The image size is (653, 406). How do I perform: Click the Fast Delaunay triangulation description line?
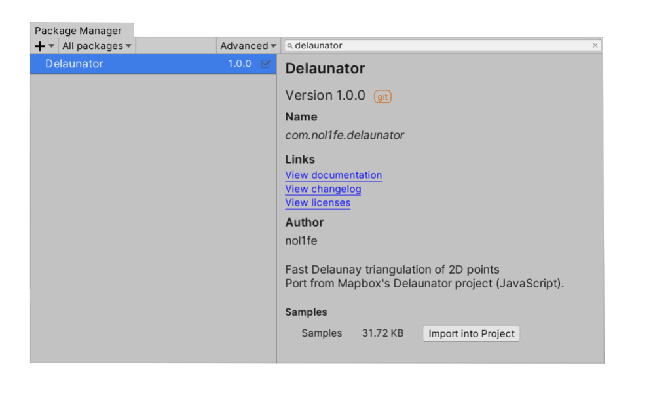coord(392,269)
